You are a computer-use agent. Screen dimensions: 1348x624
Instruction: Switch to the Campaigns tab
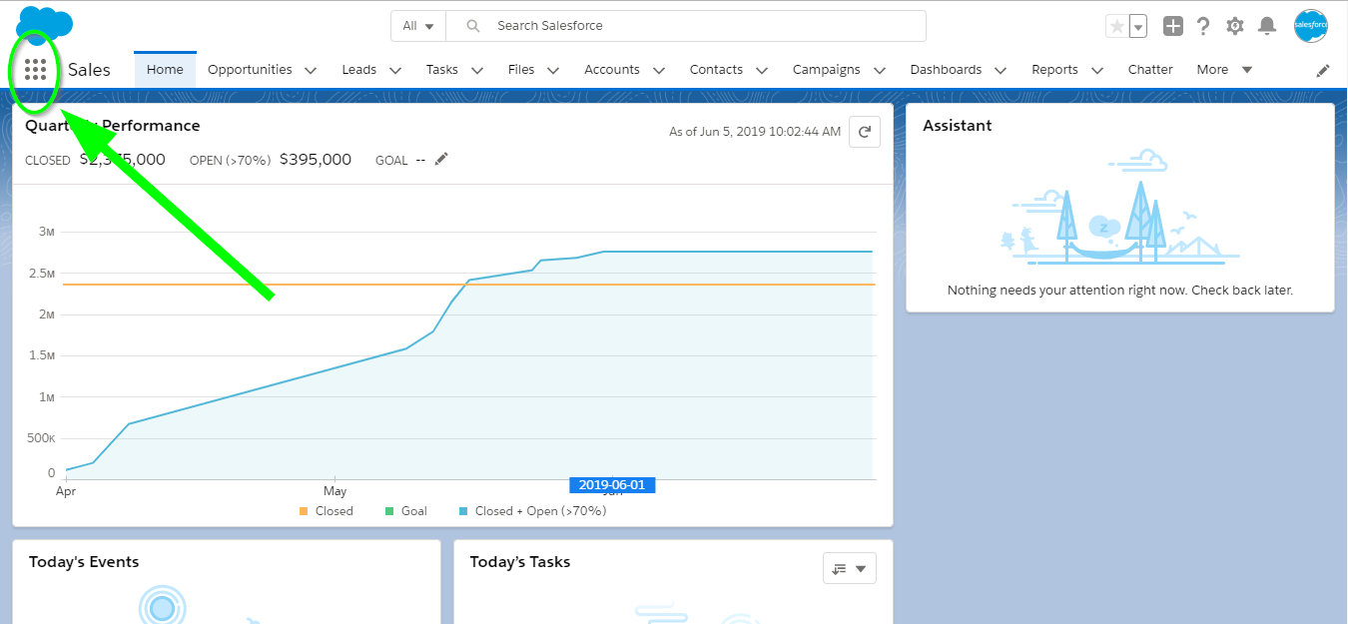(826, 70)
